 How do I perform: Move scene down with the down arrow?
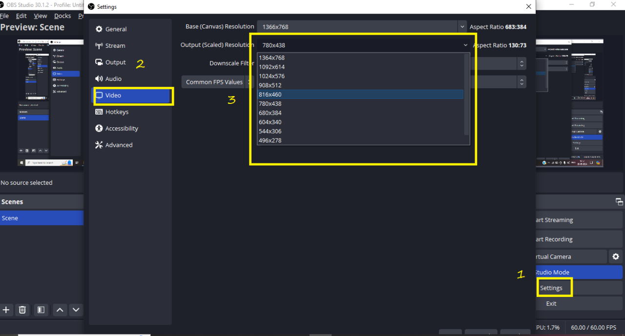[x=76, y=310]
